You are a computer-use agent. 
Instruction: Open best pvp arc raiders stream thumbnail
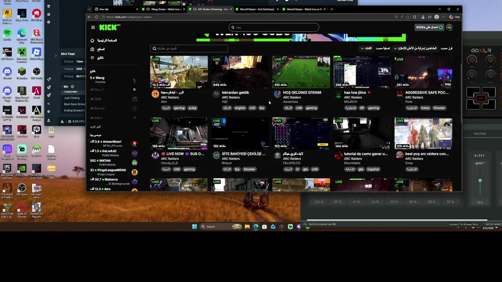point(423,134)
